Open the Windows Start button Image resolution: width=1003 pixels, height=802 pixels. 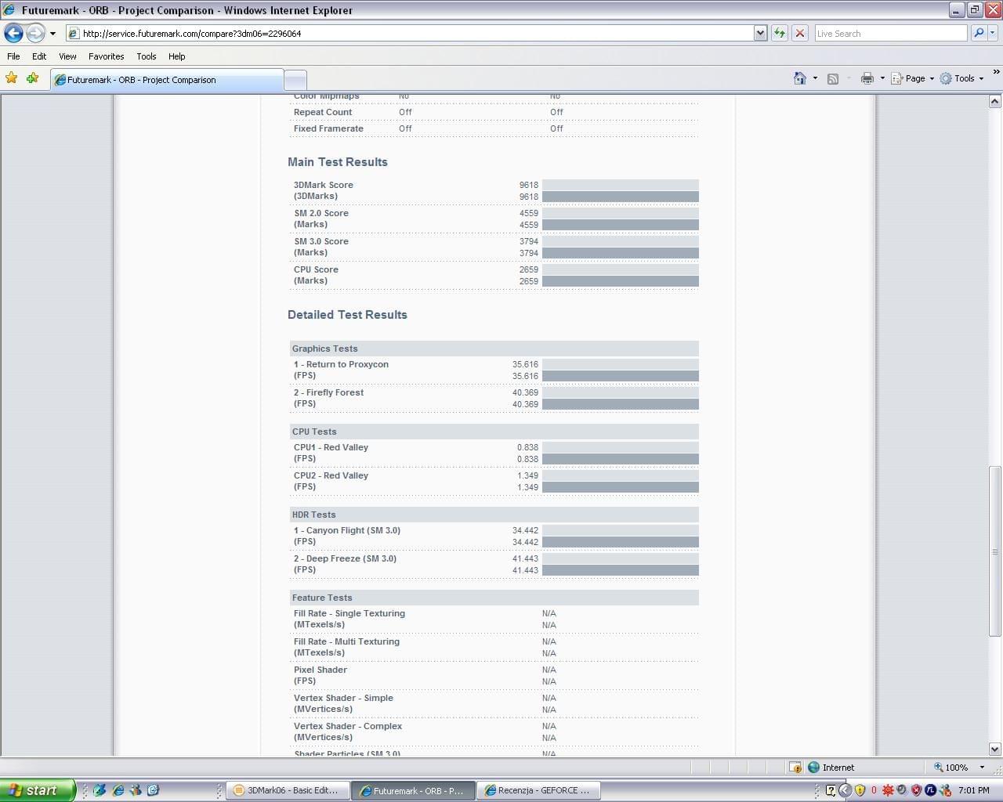pyautogui.click(x=38, y=790)
